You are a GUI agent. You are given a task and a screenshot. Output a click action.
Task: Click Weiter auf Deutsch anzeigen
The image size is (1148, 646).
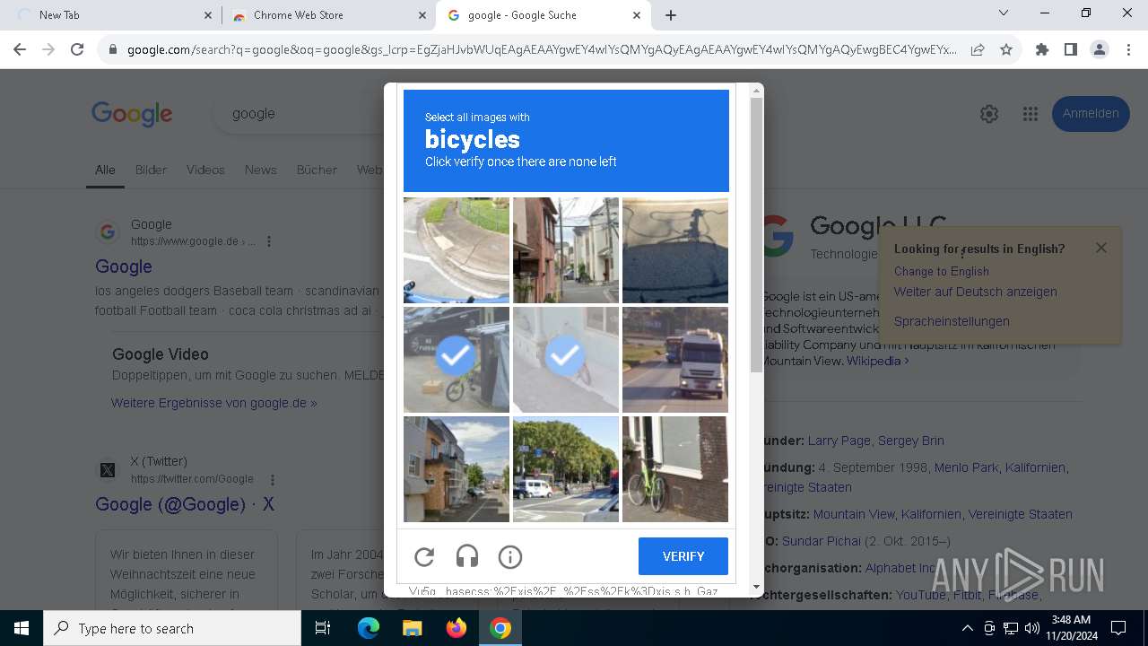click(x=976, y=292)
